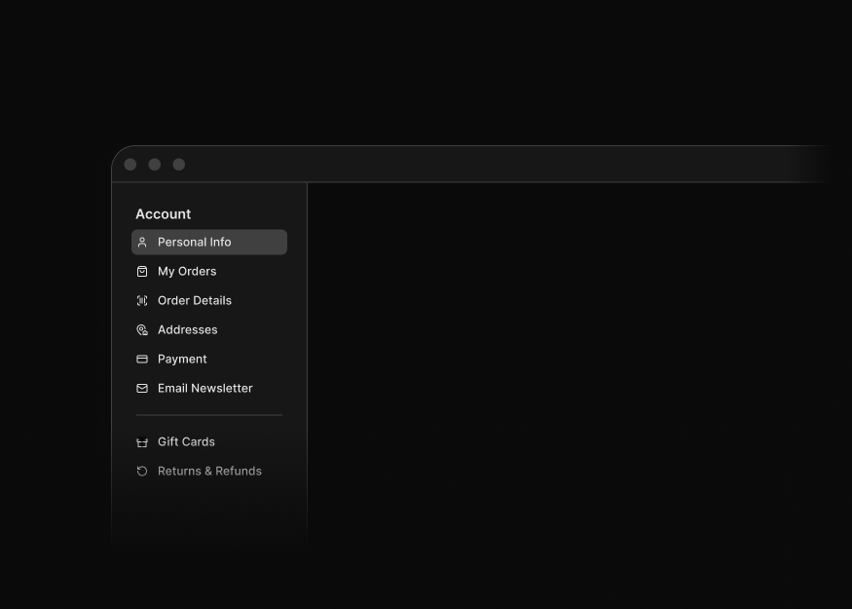Go to My Orders

pos(209,271)
